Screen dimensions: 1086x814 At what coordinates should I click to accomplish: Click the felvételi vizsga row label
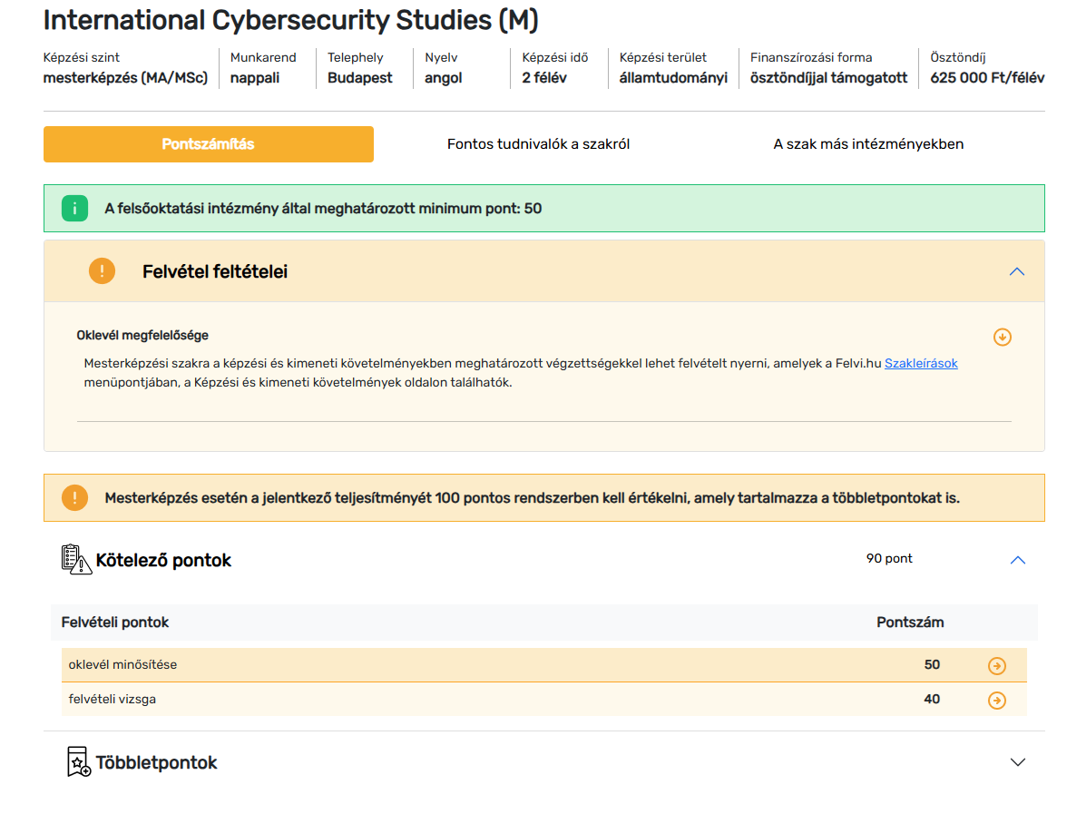pos(112,700)
